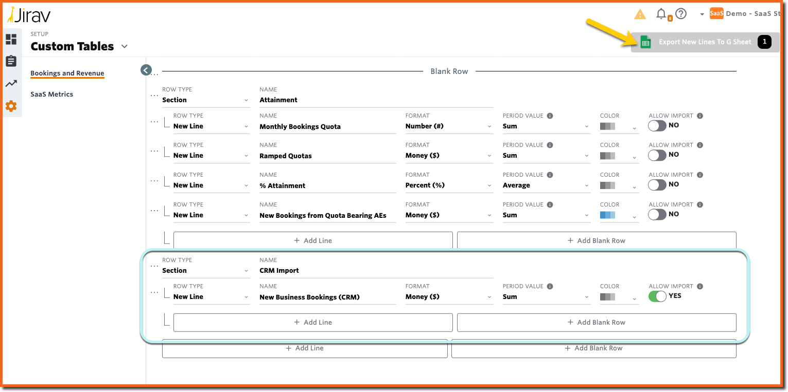Edit the CRM Import section name field
The width and height of the screenshot is (788, 392).
376,271
